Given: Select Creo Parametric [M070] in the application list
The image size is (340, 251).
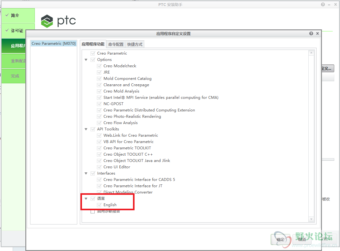Looking at the screenshot, I should click(54, 44).
